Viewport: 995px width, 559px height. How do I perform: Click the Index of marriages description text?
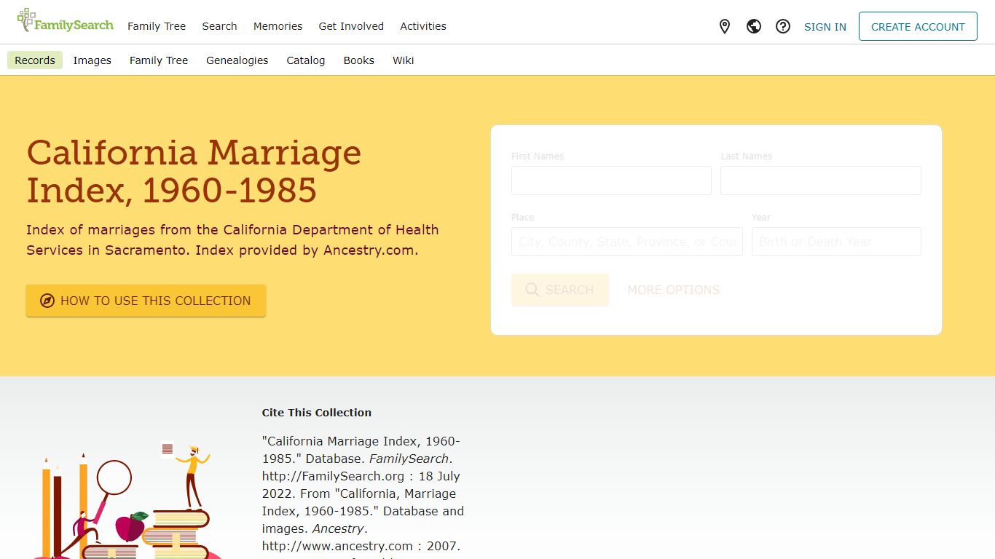tap(232, 240)
